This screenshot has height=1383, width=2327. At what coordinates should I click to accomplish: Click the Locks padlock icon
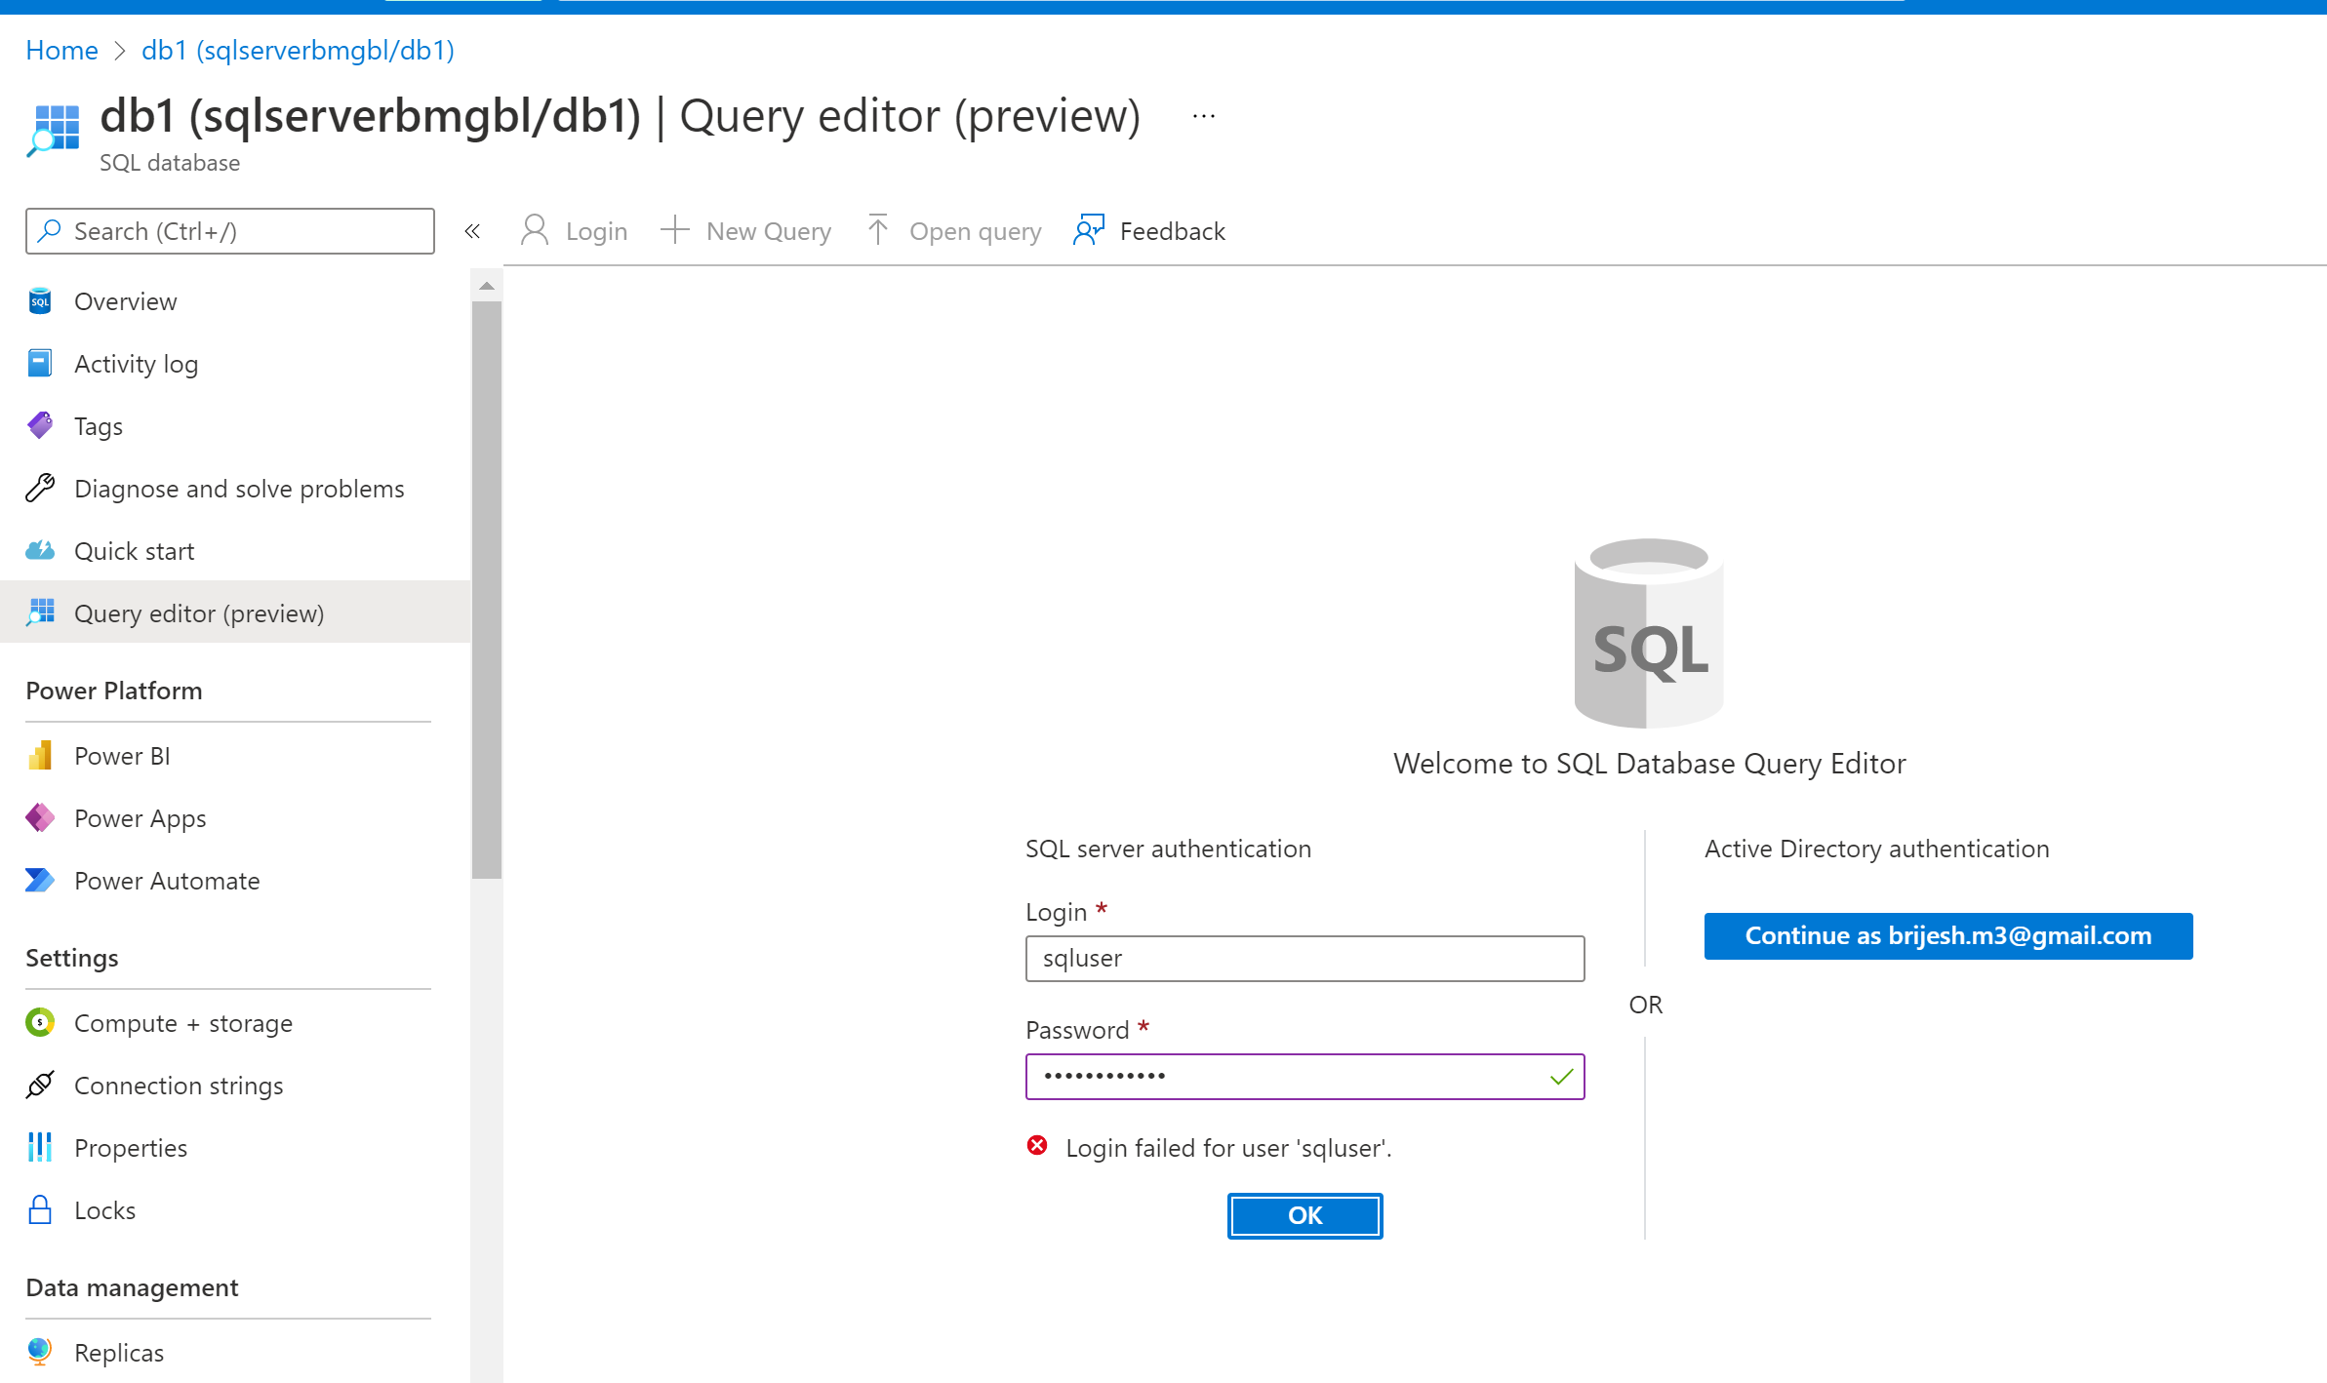[x=40, y=1209]
